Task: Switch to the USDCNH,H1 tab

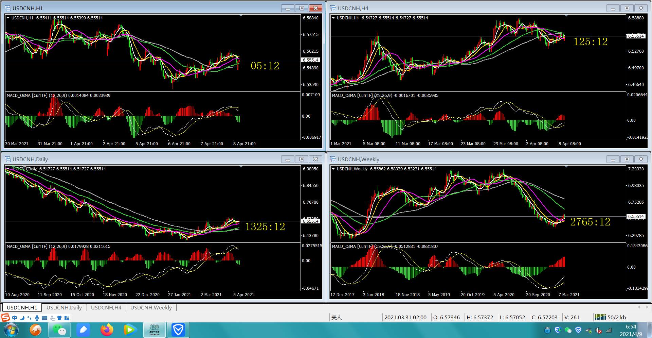Action: (x=22, y=307)
